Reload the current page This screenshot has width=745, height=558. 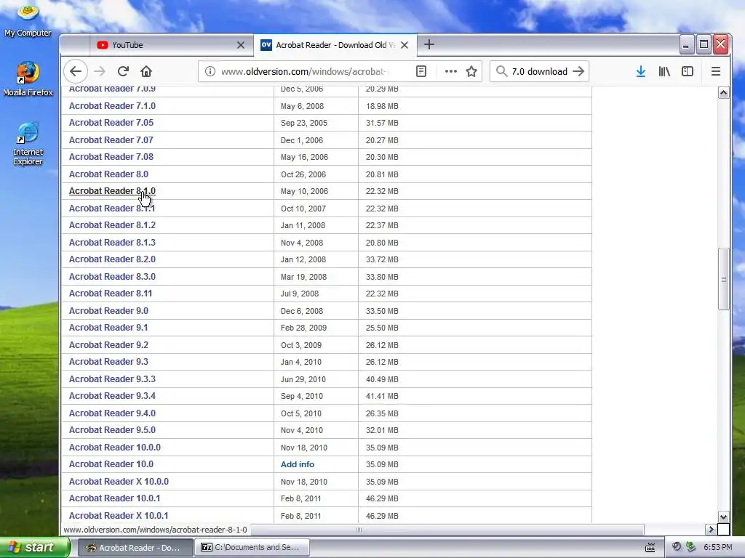pos(123,71)
